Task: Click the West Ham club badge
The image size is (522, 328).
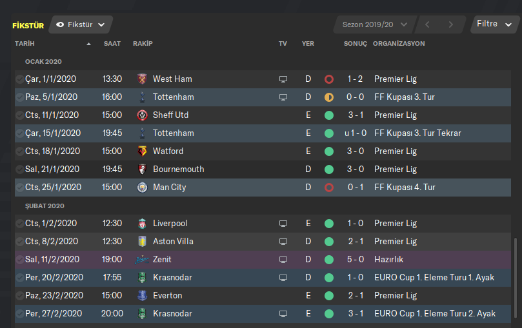Action: 142,79
